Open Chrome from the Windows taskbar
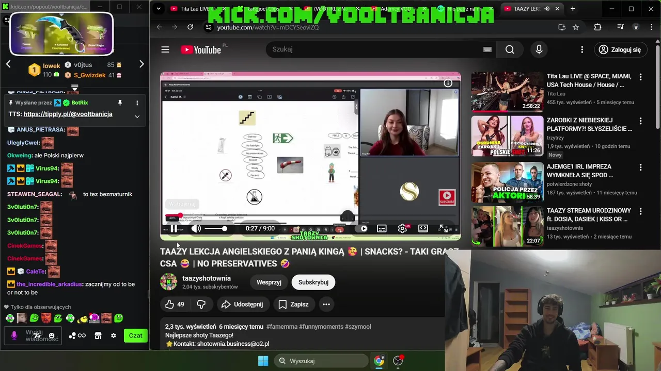661x371 pixels. point(379,361)
